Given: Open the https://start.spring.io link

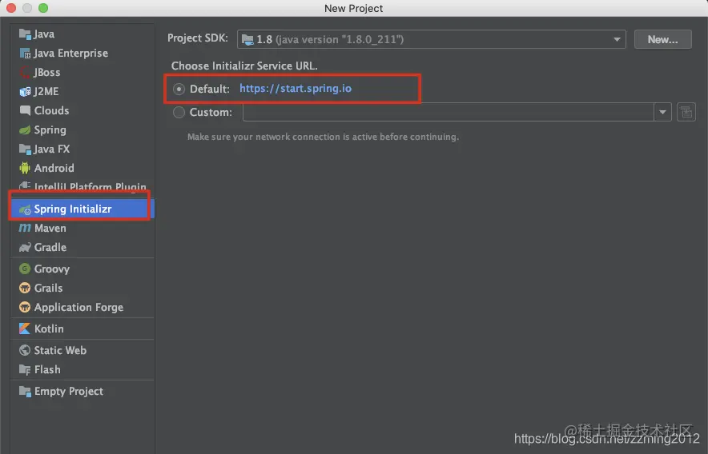Looking at the screenshot, I should [296, 89].
